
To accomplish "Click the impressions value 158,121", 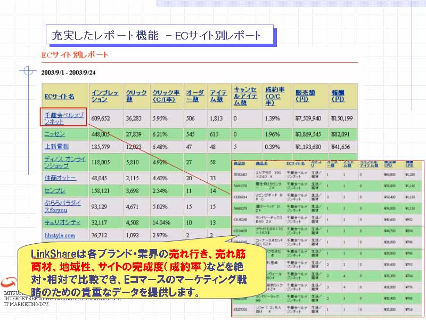I will (101, 191).
